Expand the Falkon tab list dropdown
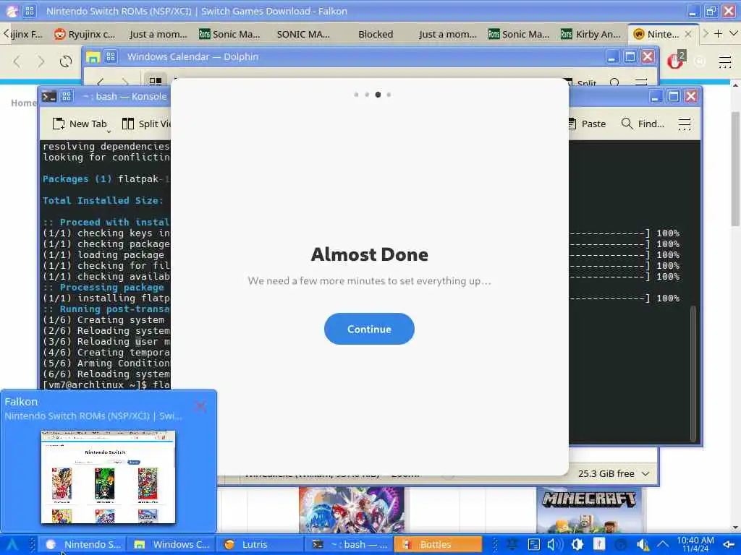The image size is (741, 555). [734, 34]
